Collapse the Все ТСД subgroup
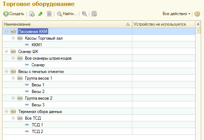 point(13,118)
